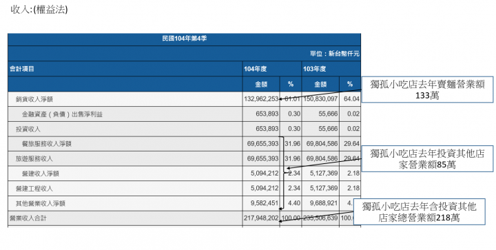
Task: Select the row label 旅遊服務收入
Action: 34,158
